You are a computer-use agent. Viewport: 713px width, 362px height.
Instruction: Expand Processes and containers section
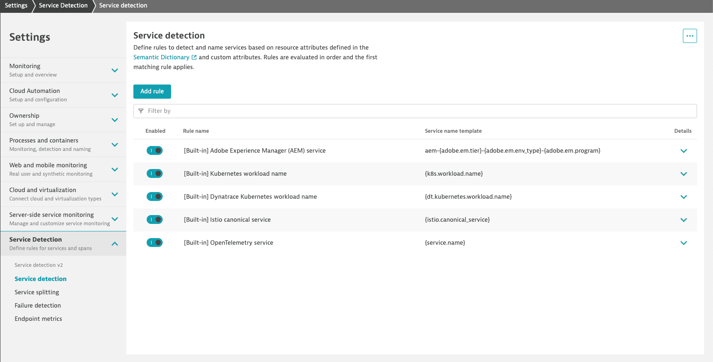point(115,145)
